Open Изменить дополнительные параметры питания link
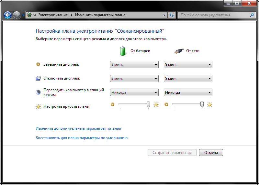The height and width of the screenshot is (185, 259). pos(78,128)
